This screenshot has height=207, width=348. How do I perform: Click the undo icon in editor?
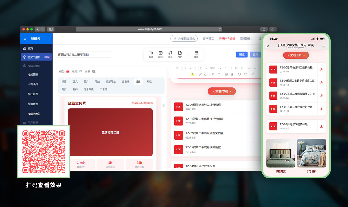coord(239,74)
